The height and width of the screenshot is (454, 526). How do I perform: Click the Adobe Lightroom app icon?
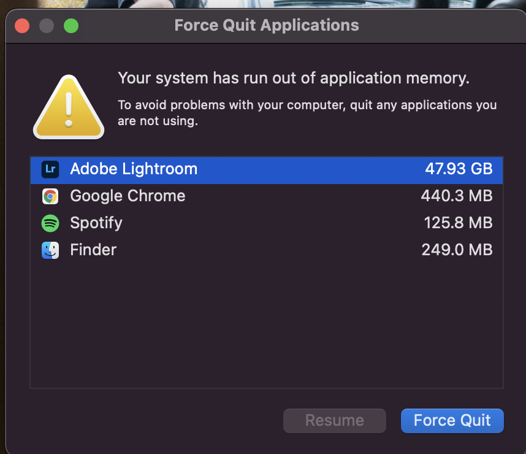[x=50, y=169]
